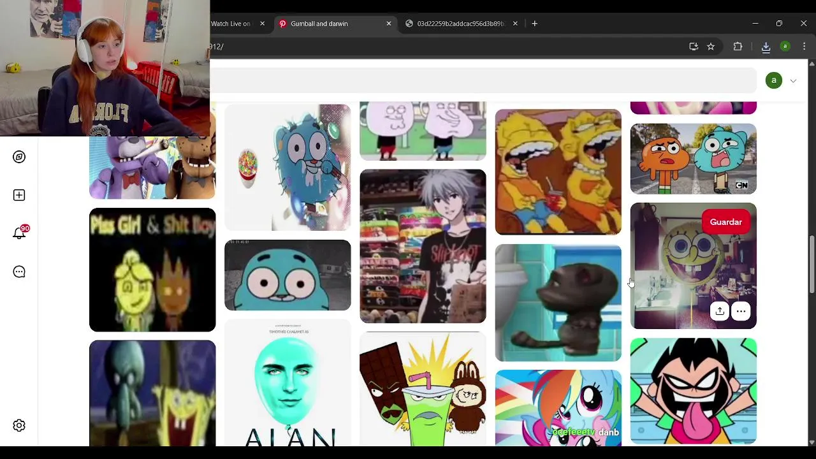
Task: Click the install app icon in address bar
Action: [694, 47]
